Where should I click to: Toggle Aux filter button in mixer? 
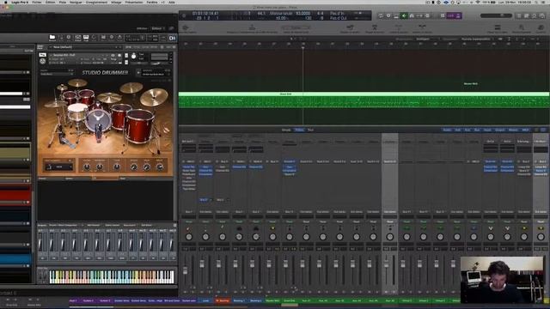(x=467, y=130)
